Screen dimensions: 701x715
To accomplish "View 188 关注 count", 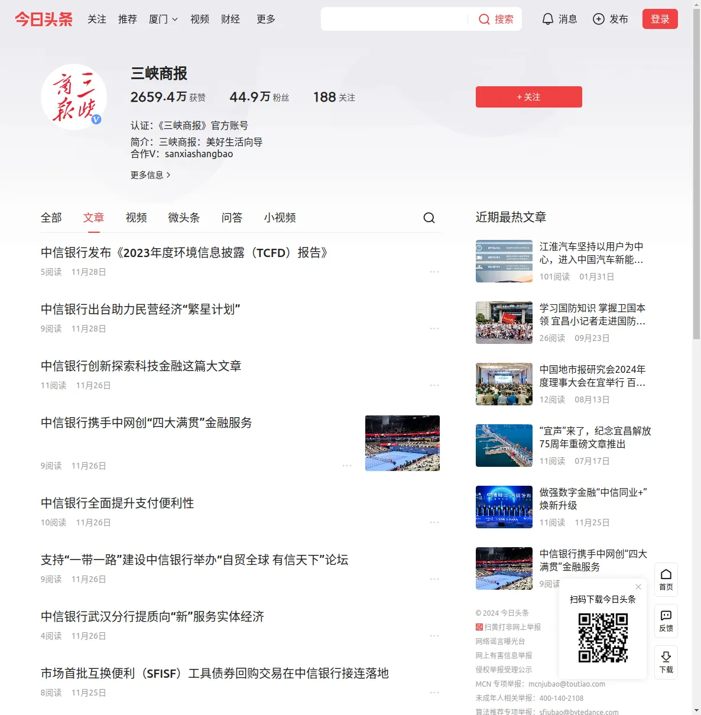I will [334, 97].
